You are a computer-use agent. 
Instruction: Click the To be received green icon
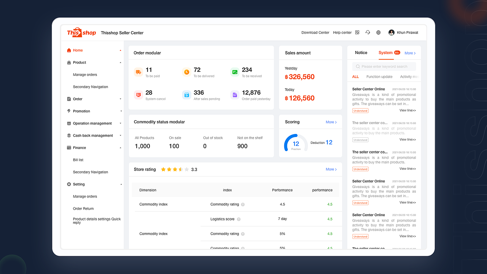235,72
